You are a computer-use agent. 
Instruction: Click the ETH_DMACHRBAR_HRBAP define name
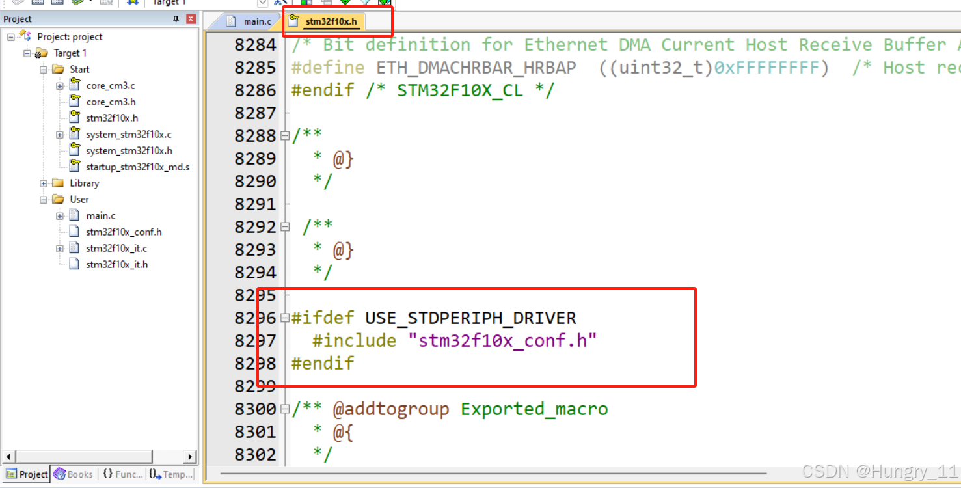tap(476, 68)
